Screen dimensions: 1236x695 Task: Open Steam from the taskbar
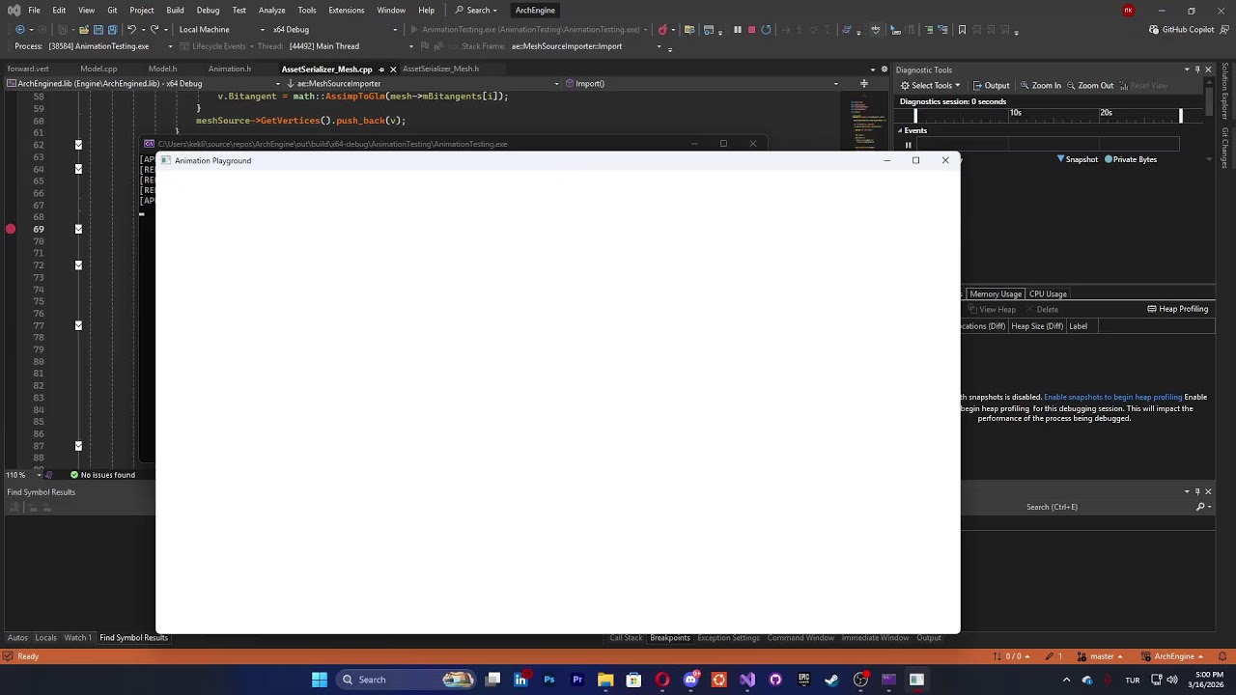point(831,680)
